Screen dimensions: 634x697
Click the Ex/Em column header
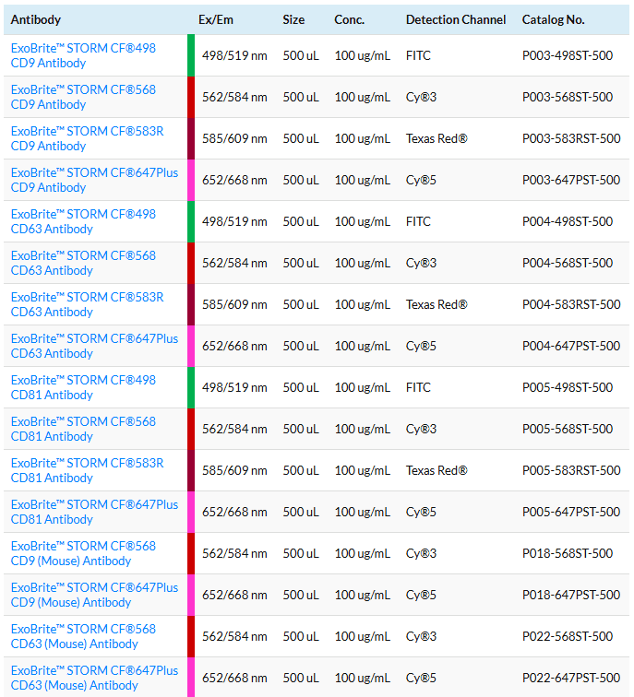[216, 19]
